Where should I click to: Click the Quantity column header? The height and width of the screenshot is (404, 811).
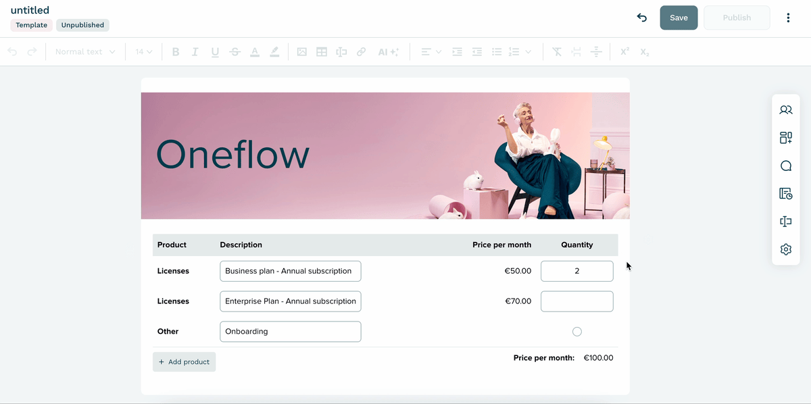coord(577,245)
